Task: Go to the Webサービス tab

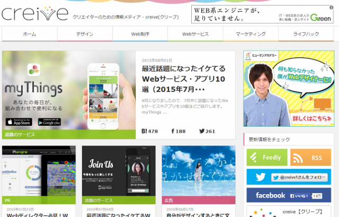Action: [x=195, y=34]
